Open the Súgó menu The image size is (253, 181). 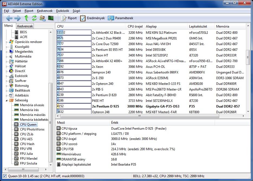click(76, 11)
